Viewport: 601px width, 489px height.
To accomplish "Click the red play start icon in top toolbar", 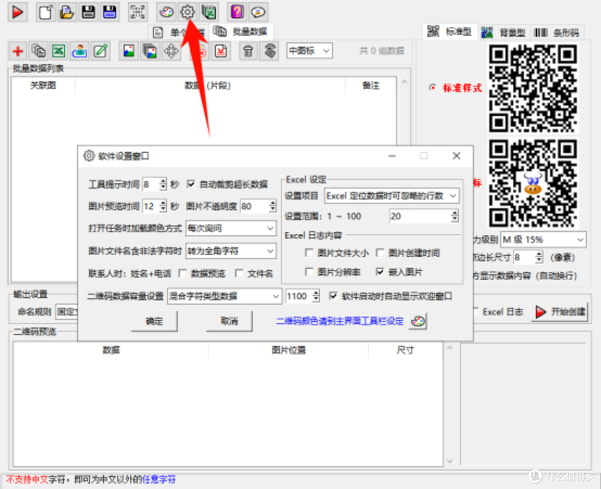I will pos(17,12).
